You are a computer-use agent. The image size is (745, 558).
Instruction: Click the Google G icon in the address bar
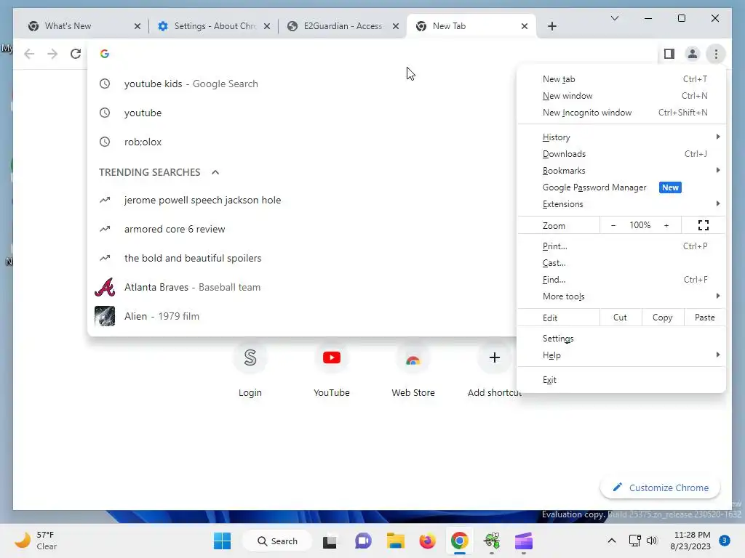click(105, 54)
